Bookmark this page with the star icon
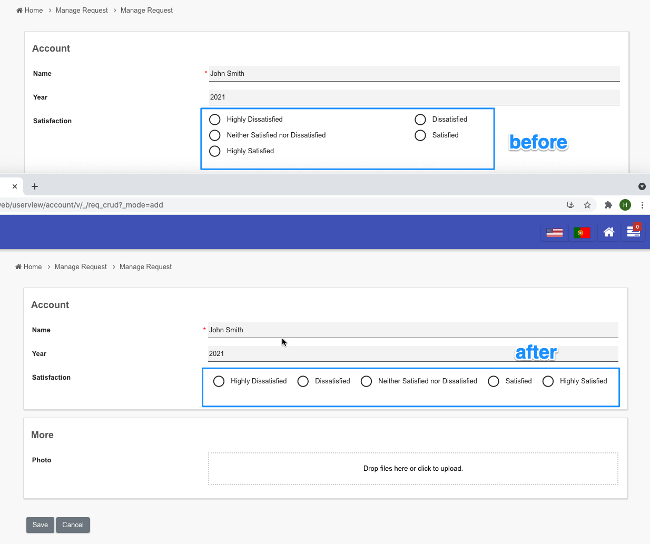The width and height of the screenshot is (650, 544). click(587, 205)
